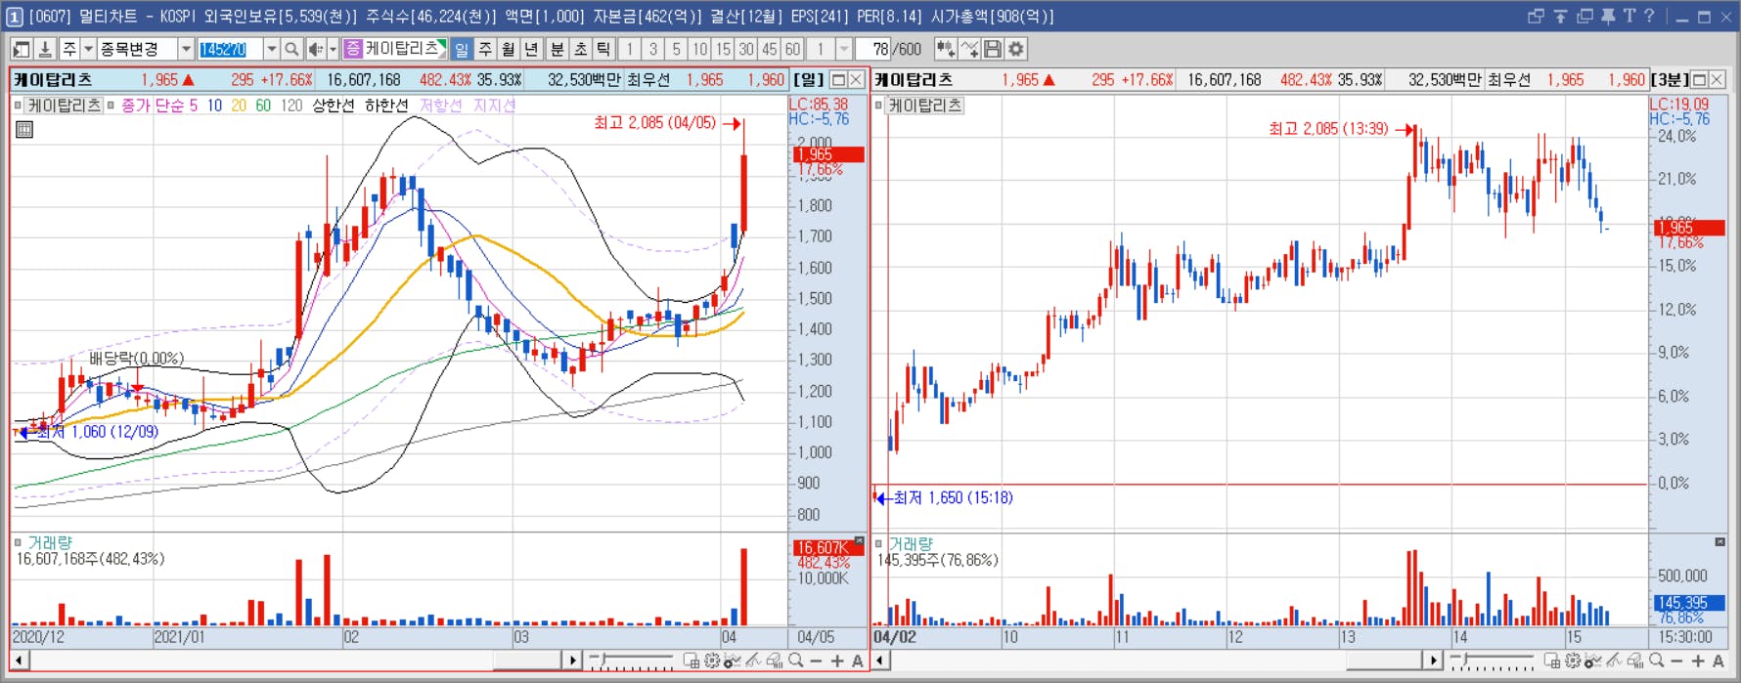This screenshot has width=1741, height=683.
Task: Close the [3분] chart pane
Action: pyautogui.click(x=1718, y=80)
